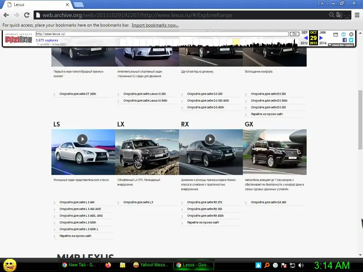Open the GS 450h discover link
Screen dimensions: 363x272
pyautogui.click(x=206, y=107)
